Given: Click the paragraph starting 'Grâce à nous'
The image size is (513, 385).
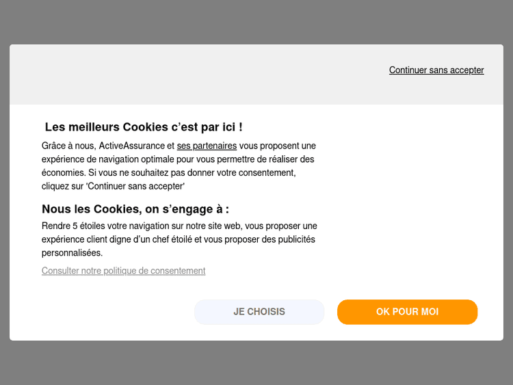Looking at the screenshot, I should click(x=178, y=165).
